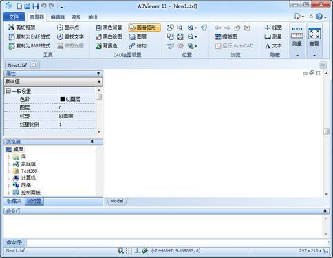Click the zoom window magnifier icon
The image size is (333, 258).
(x=180, y=28)
